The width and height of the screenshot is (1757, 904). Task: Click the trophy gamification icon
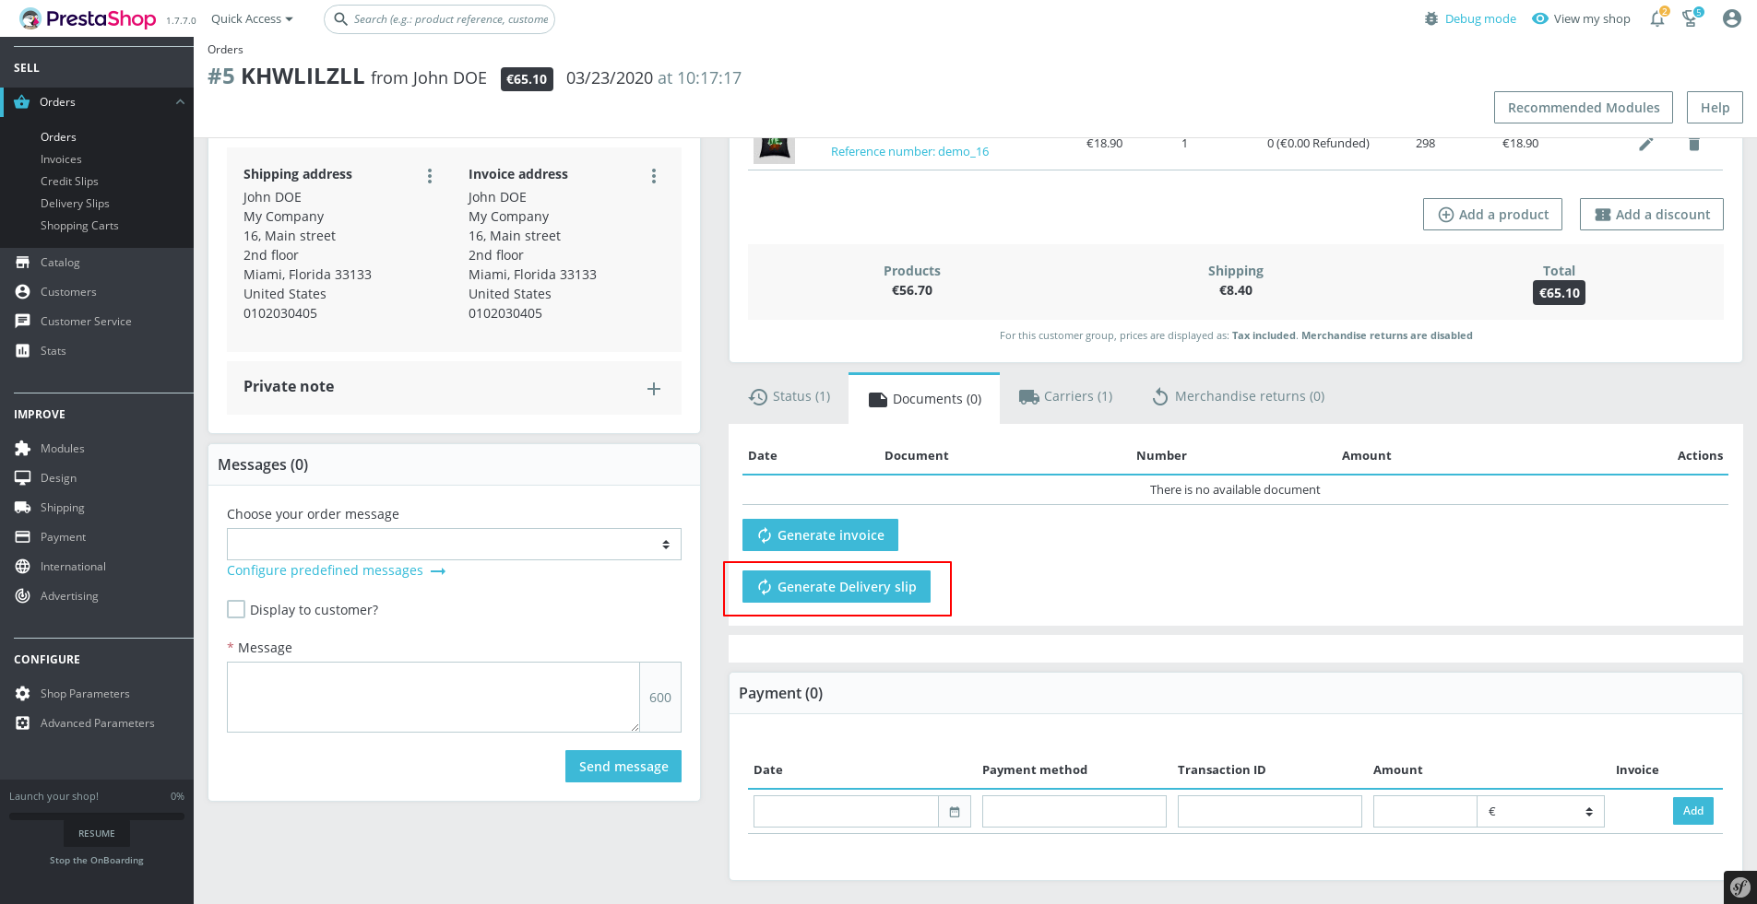1690,19
